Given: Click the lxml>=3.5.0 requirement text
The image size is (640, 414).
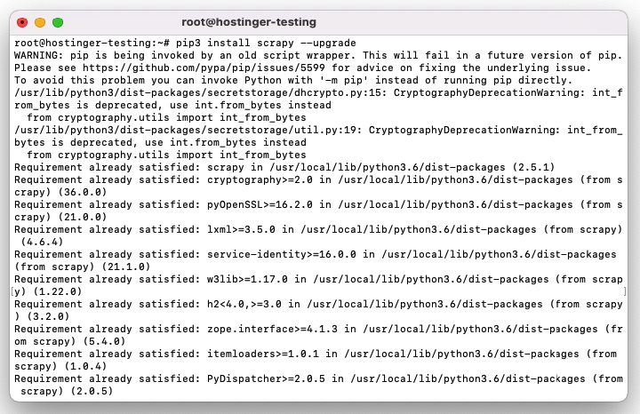Looking at the screenshot, I should [241, 229].
